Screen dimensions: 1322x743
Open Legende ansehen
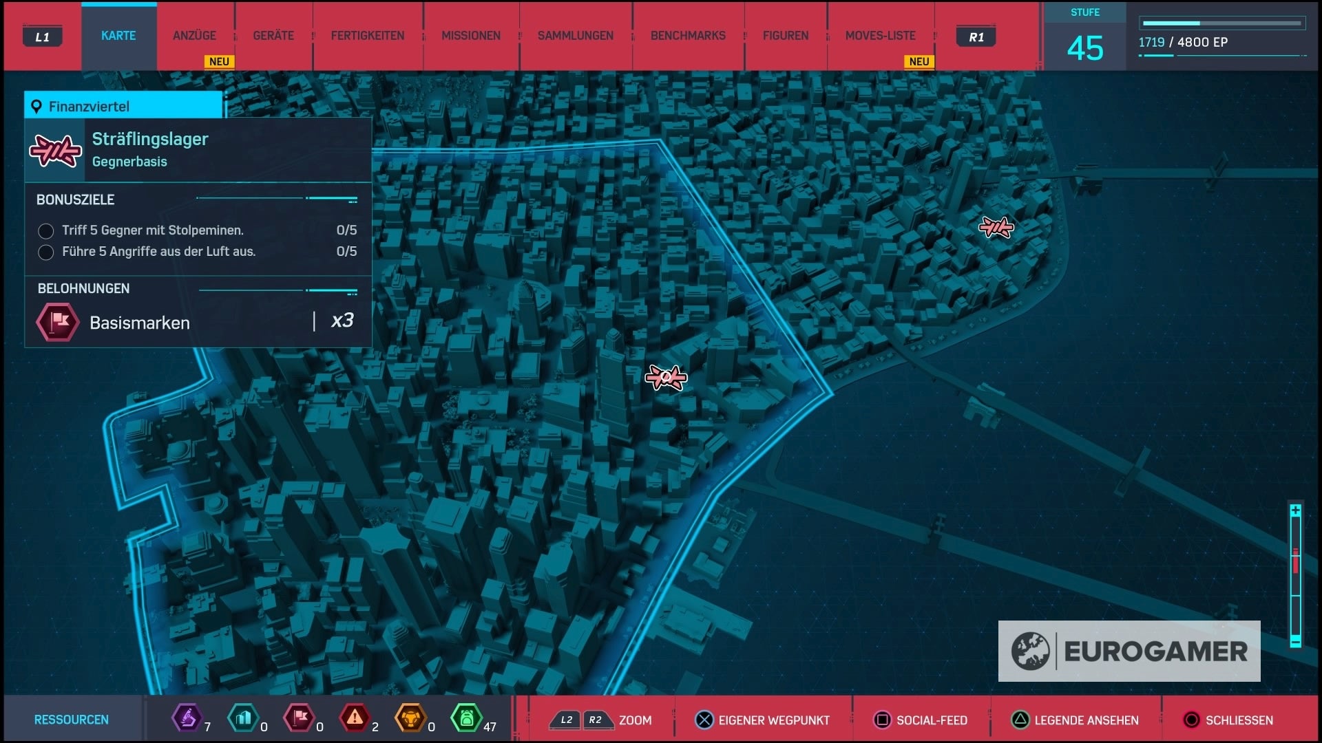click(x=1087, y=720)
